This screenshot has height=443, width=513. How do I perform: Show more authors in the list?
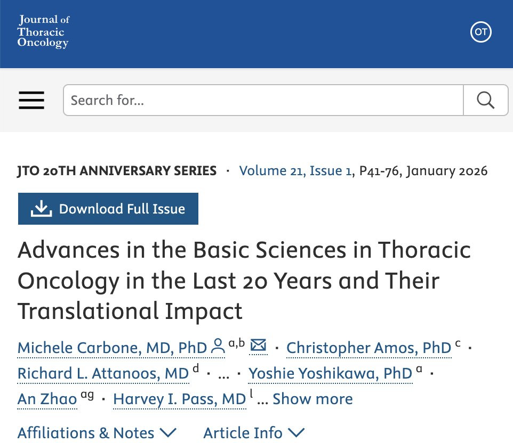click(x=312, y=399)
